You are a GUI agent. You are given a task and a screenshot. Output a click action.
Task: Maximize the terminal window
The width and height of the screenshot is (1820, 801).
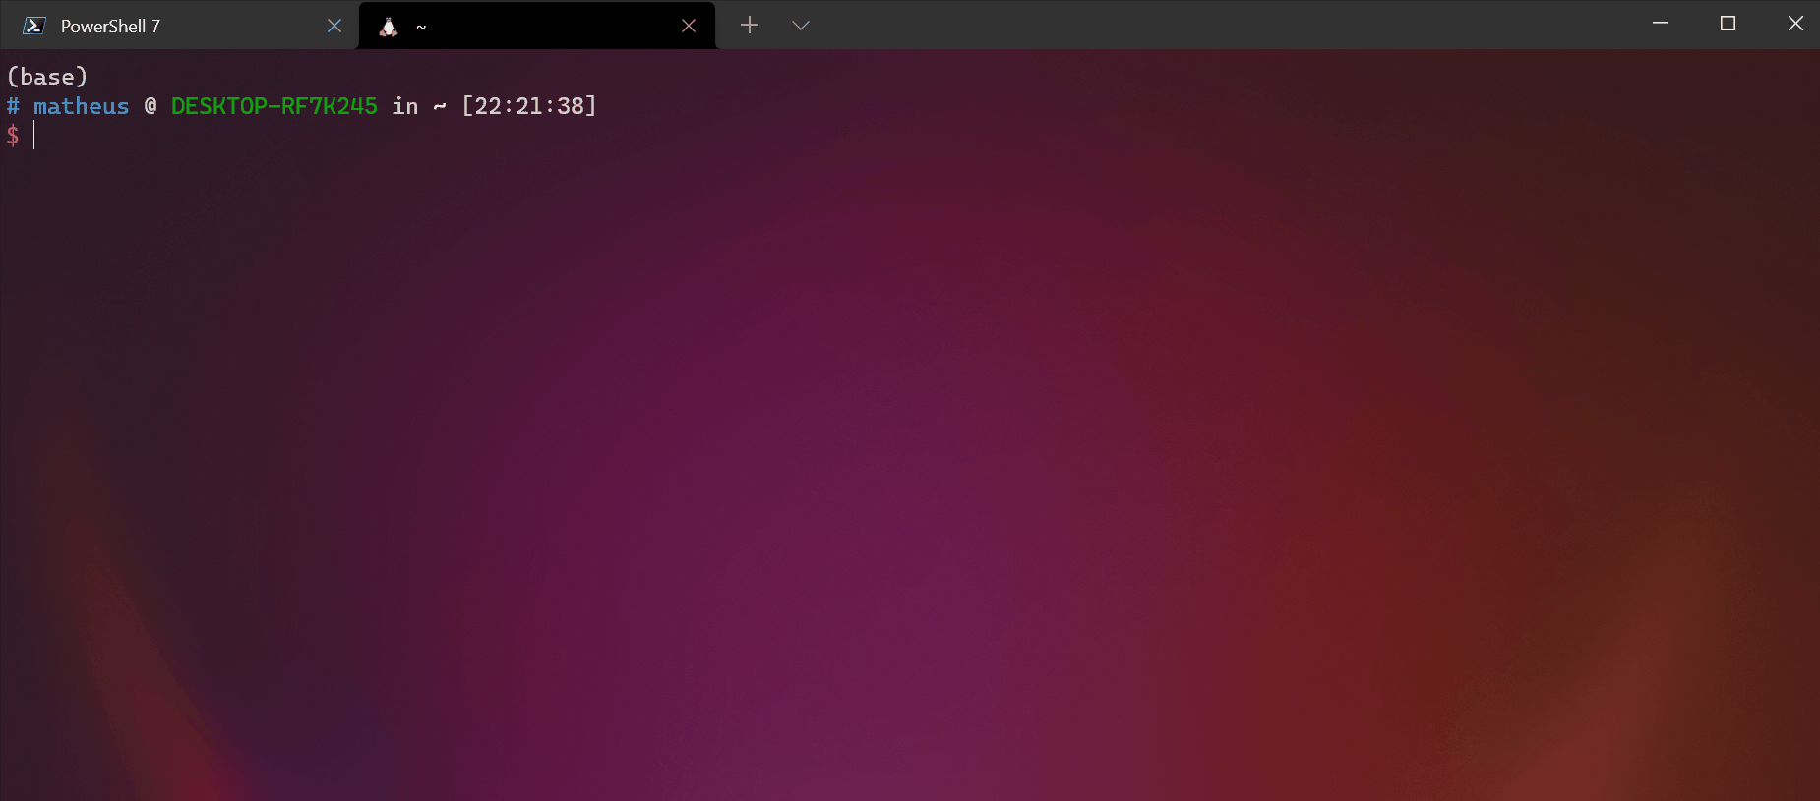(x=1728, y=24)
